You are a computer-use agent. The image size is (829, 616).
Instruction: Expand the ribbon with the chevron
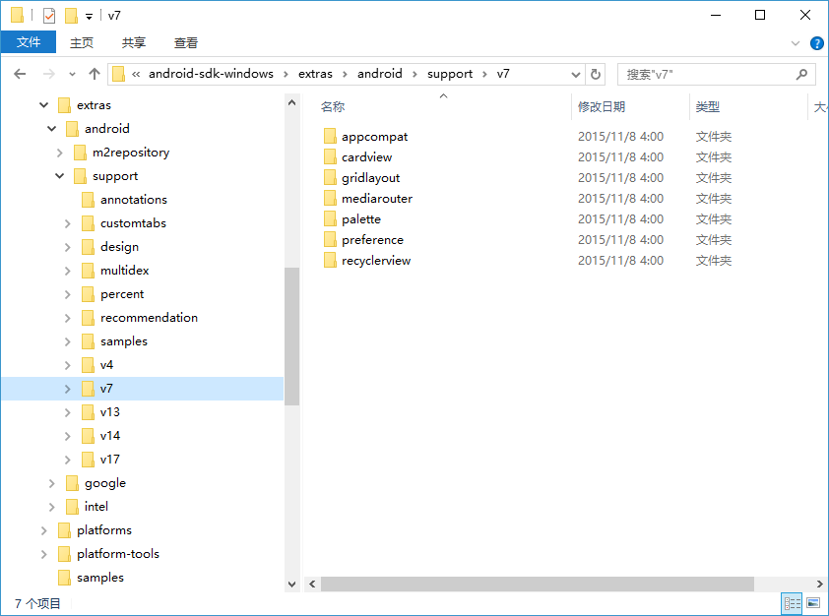(794, 42)
